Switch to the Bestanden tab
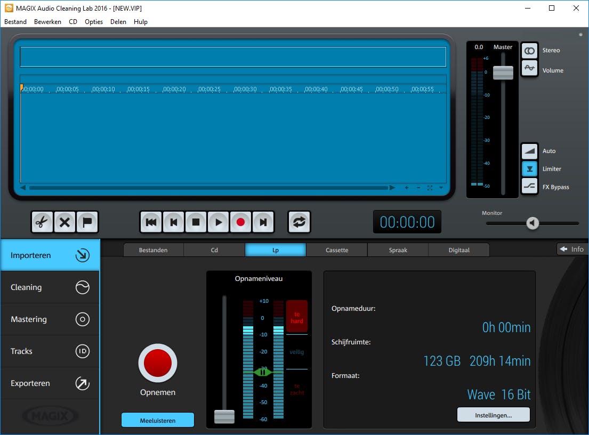The height and width of the screenshot is (435, 589). point(154,250)
